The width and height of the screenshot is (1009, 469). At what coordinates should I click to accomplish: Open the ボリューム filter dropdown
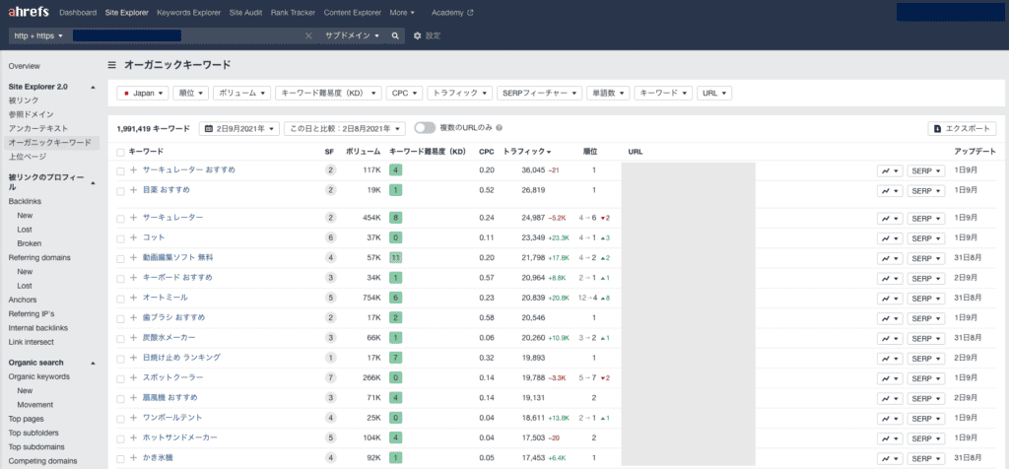coord(242,94)
